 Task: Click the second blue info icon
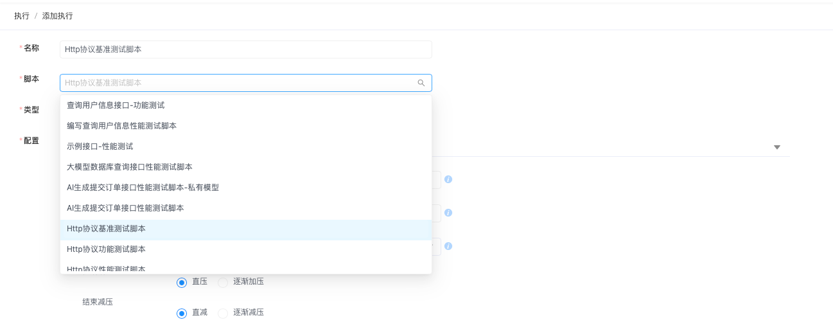pyautogui.click(x=448, y=213)
